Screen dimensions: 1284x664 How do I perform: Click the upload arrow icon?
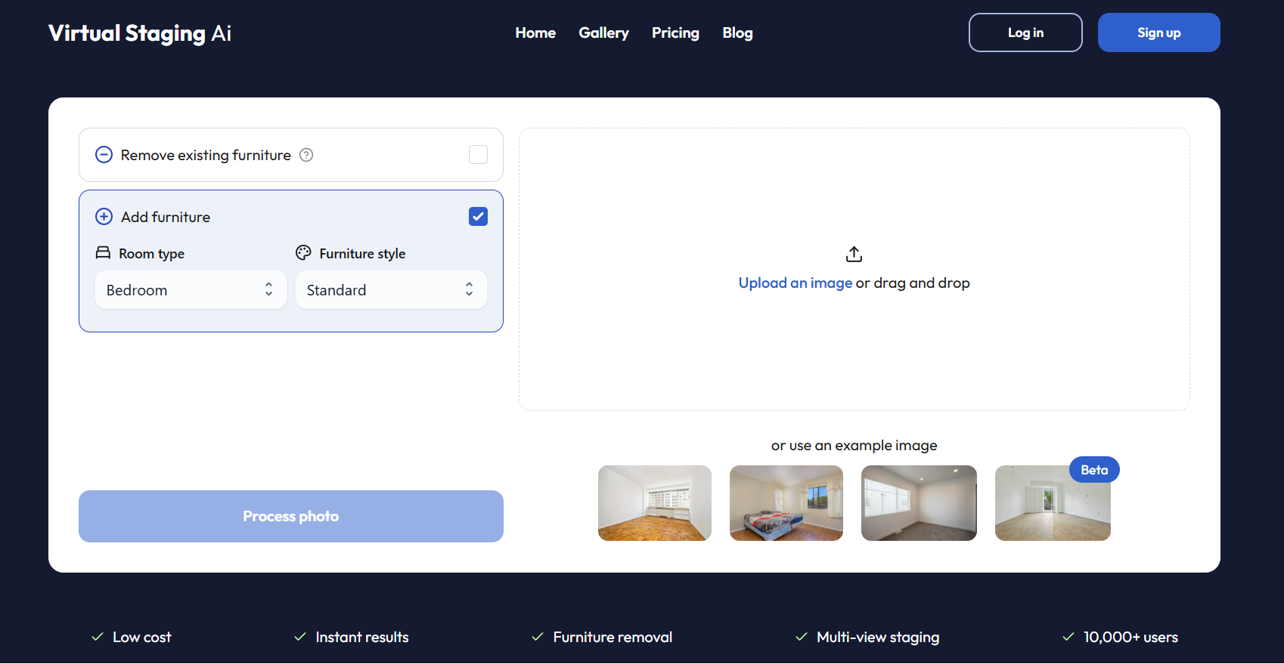[854, 254]
